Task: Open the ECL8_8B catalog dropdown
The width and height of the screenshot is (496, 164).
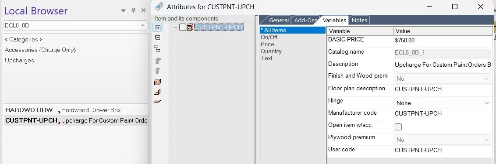Action: pyautogui.click(x=143, y=25)
